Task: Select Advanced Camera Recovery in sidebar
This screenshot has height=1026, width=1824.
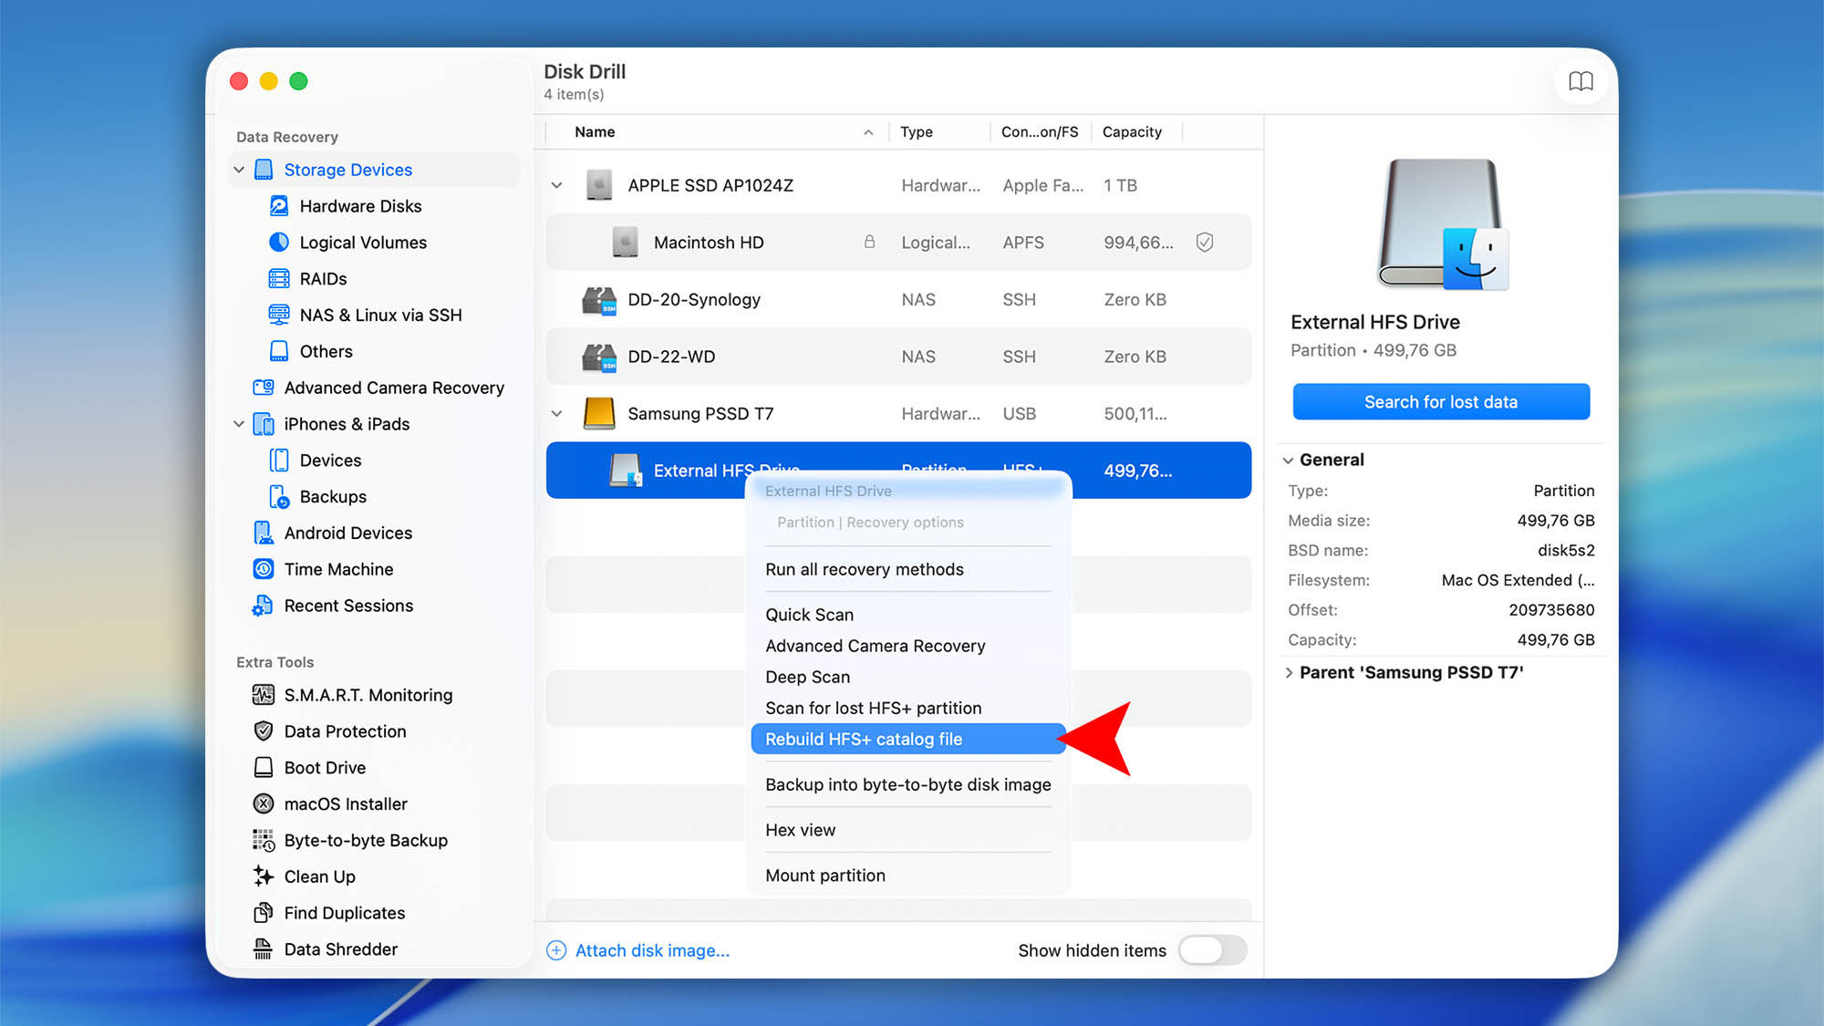Action: pos(394,388)
